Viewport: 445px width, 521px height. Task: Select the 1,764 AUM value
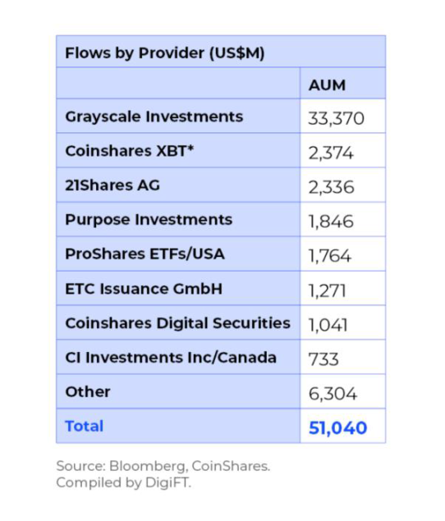(x=329, y=256)
